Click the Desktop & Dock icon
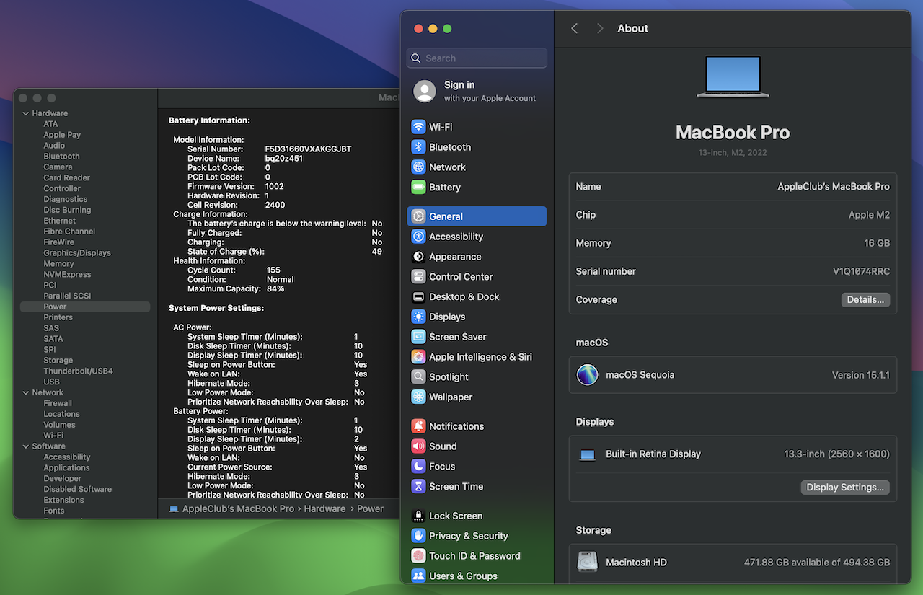The image size is (923, 595). coord(418,297)
